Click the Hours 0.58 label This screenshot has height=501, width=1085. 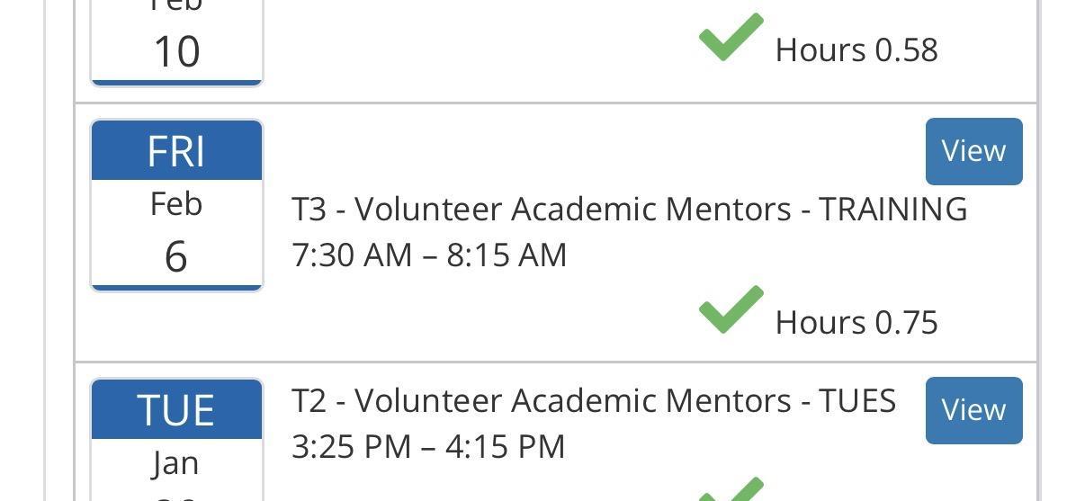point(856,50)
